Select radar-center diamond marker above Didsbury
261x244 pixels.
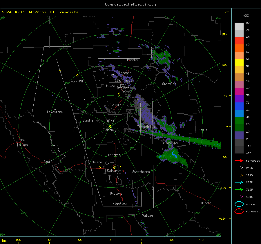[110, 126]
